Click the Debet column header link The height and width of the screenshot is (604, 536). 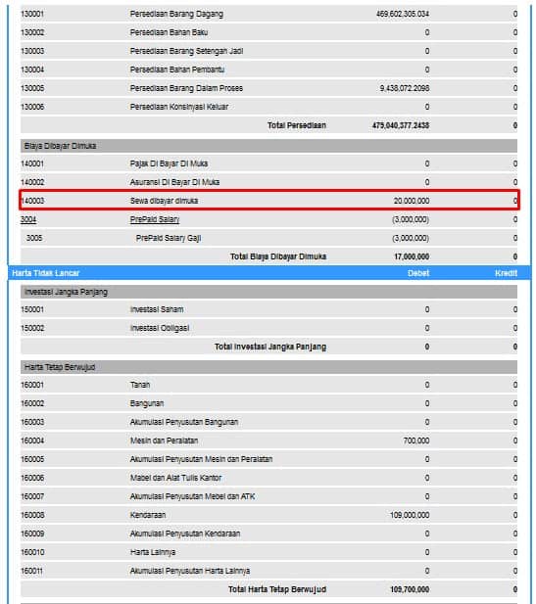418,273
